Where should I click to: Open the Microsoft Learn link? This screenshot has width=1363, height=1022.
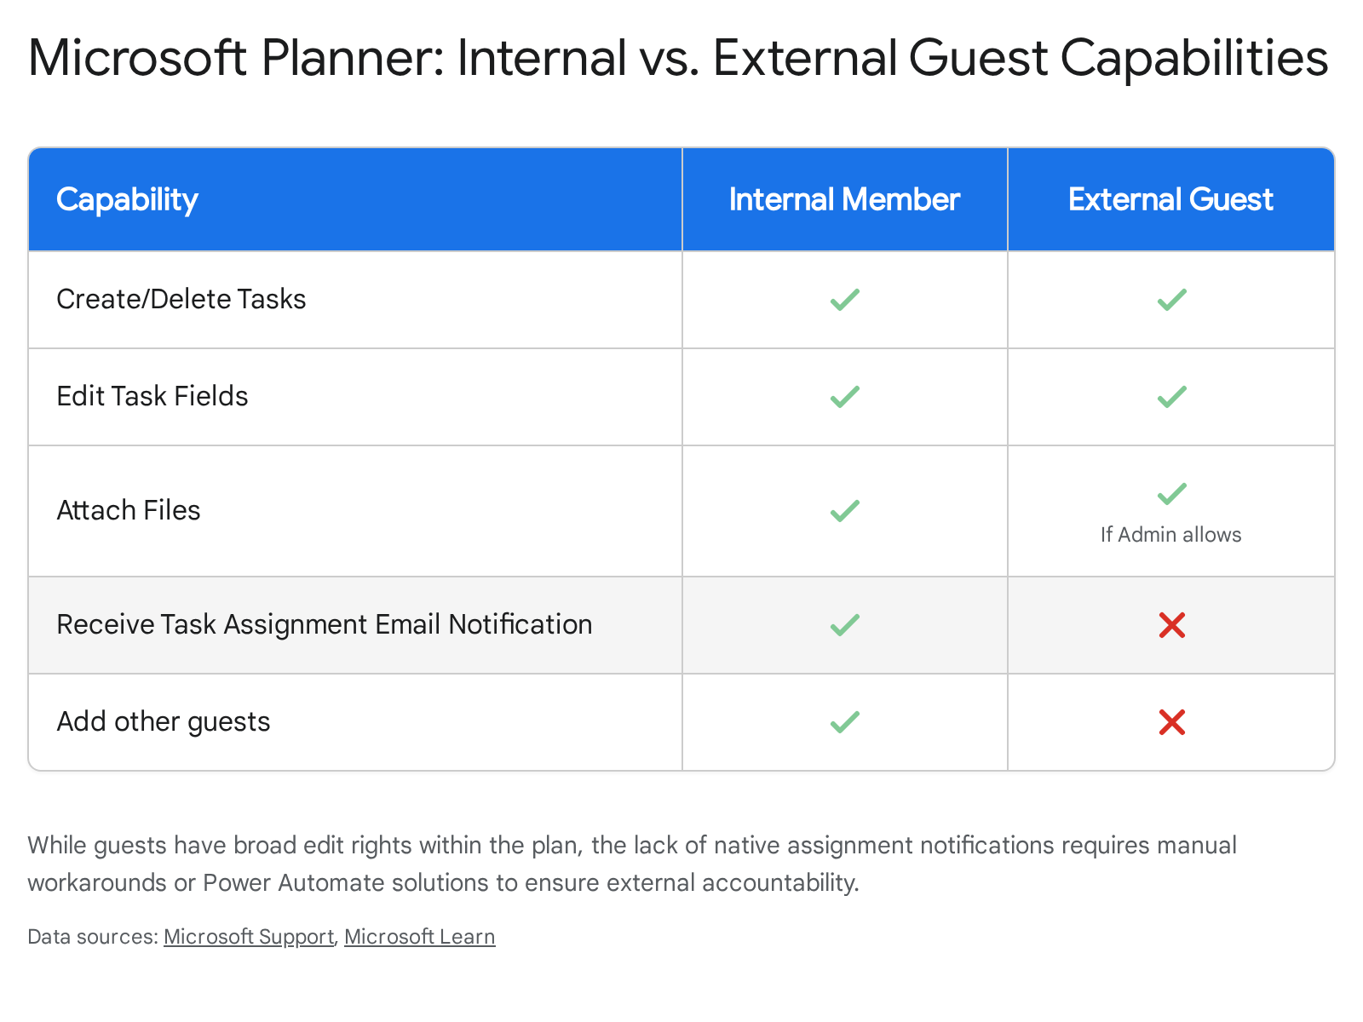tap(419, 937)
